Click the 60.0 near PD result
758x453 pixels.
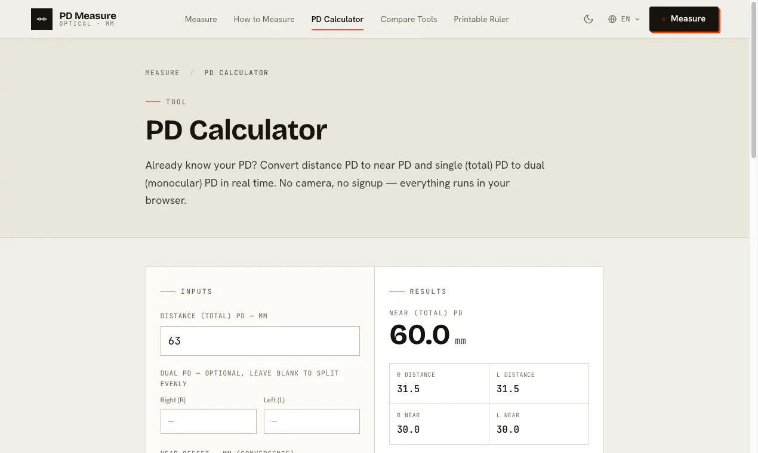click(x=420, y=335)
